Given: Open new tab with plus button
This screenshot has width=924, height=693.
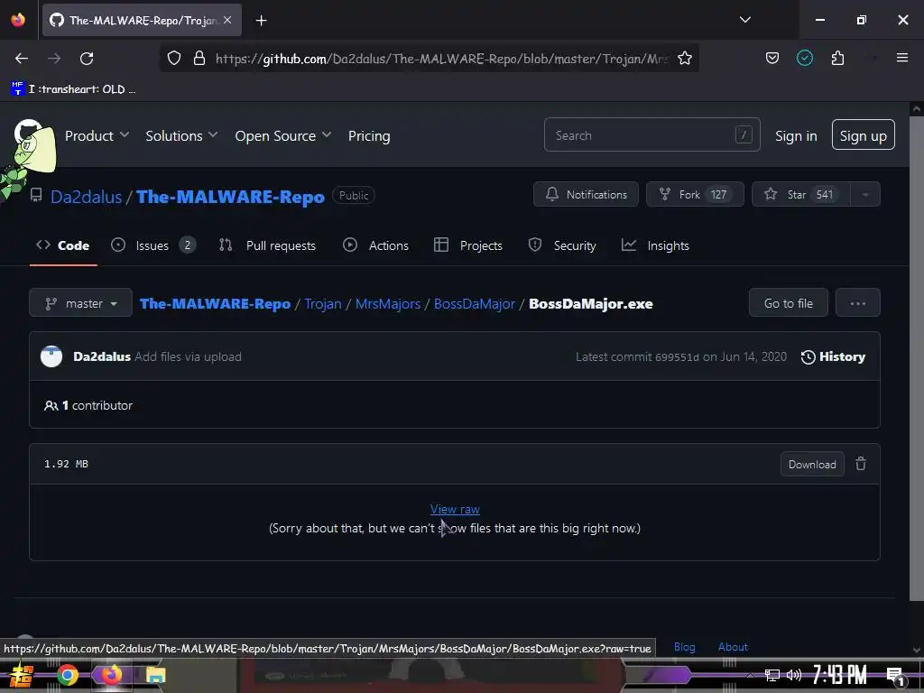Looking at the screenshot, I should tap(261, 21).
